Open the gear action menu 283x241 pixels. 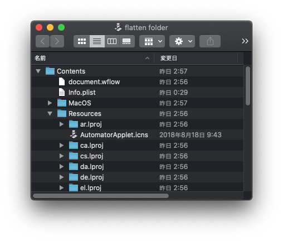tap(182, 41)
